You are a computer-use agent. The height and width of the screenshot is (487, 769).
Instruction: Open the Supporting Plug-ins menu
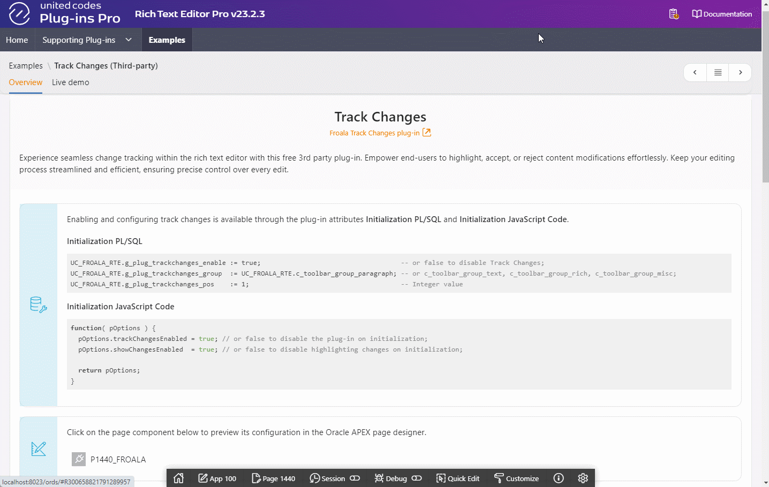pos(79,40)
